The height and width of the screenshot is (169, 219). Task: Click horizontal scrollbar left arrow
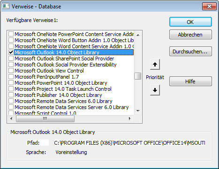coord(11,119)
